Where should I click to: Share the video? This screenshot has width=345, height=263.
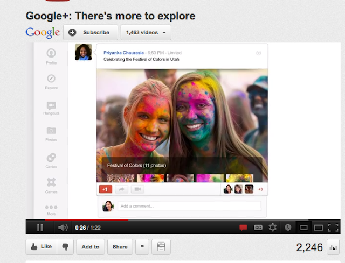pyautogui.click(x=120, y=247)
